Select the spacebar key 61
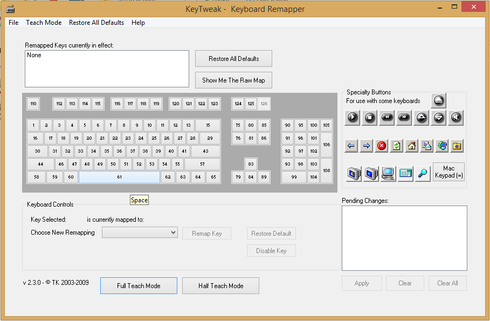The image size is (490, 321). 119,177
